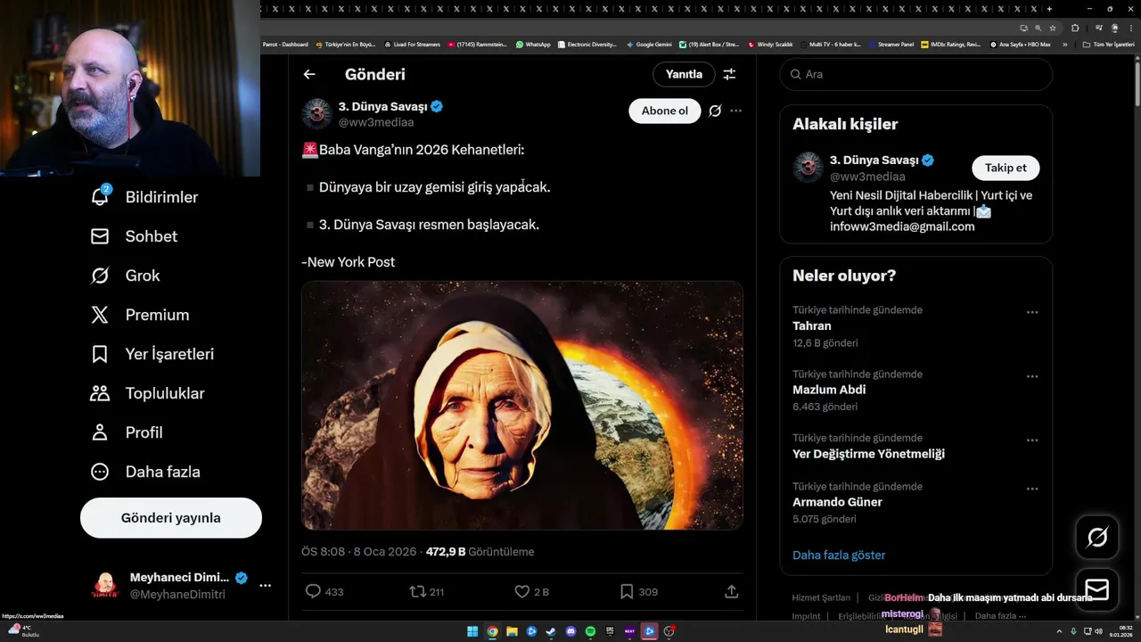Viewport: 1141px width, 642px height.
Task: Click Steam icon in the taskbar
Action: [551, 631]
